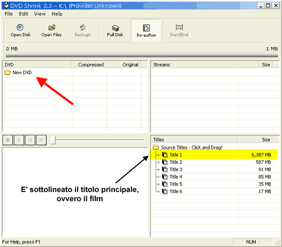Click the Backup! toolbar icon
Image resolution: width=282 pixels, height=247 pixels.
pyautogui.click(x=82, y=28)
